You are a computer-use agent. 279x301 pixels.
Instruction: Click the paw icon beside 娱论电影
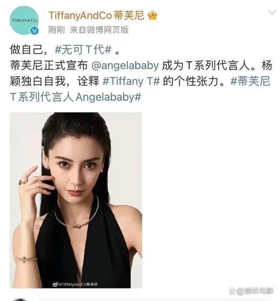click(x=232, y=291)
